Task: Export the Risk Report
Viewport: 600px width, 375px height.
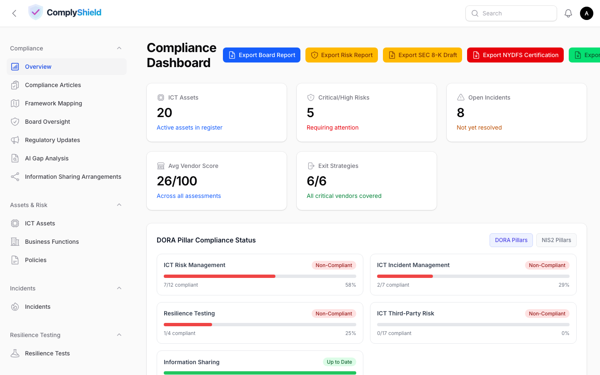Action: [x=342, y=55]
